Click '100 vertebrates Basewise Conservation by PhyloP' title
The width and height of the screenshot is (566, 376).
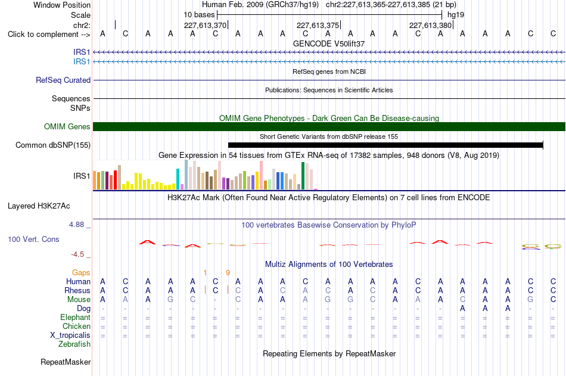329,225
